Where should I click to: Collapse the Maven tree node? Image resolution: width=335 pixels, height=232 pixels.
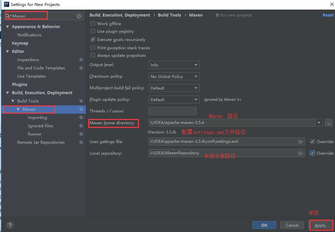pyautogui.click(x=18, y=109)
